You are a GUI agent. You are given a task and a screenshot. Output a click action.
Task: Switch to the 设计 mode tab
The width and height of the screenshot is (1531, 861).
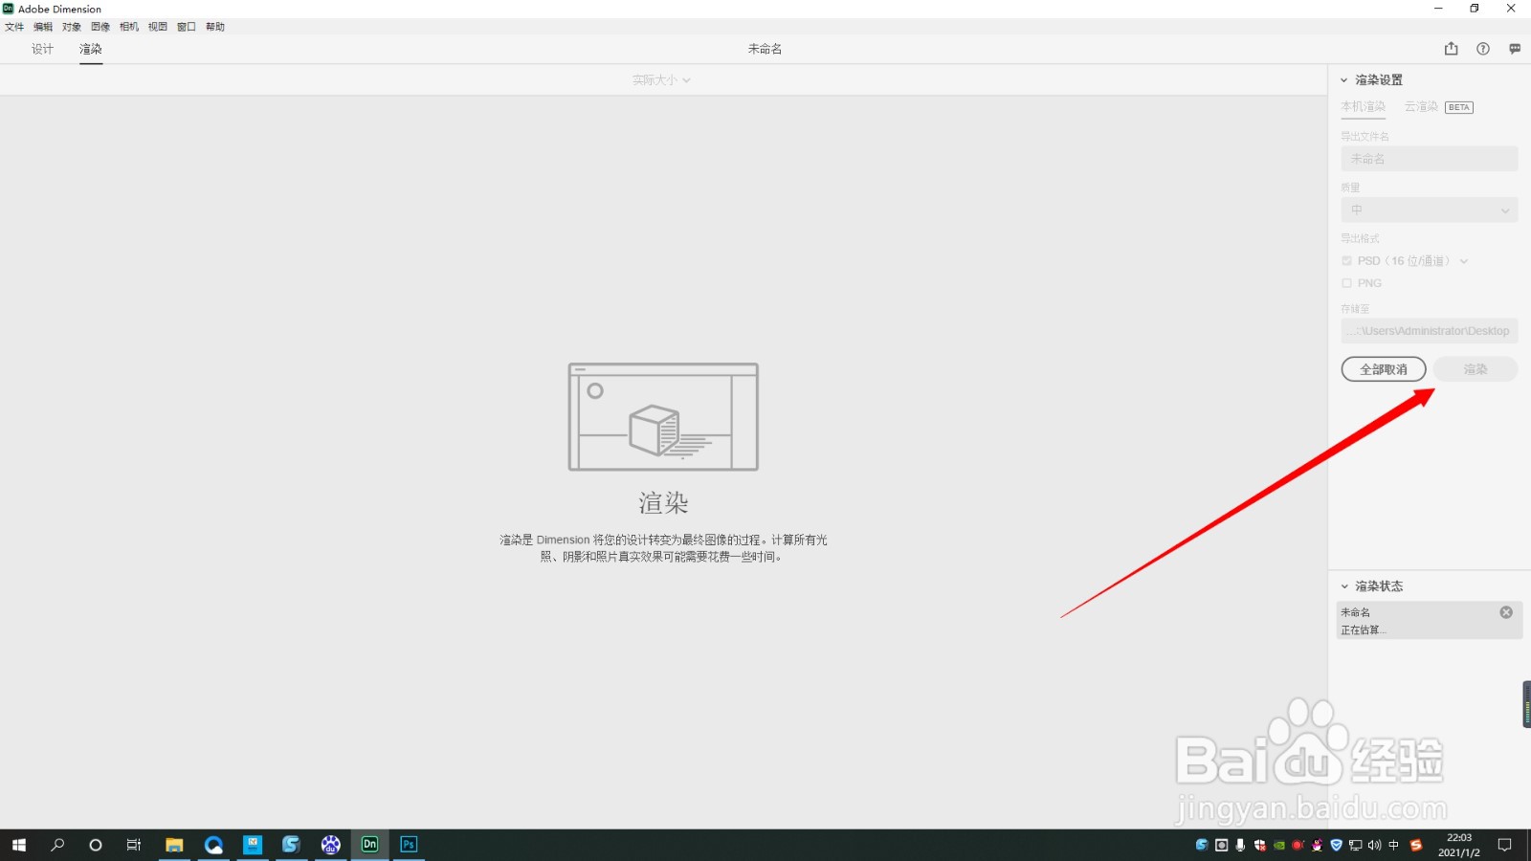pos(42,49)
